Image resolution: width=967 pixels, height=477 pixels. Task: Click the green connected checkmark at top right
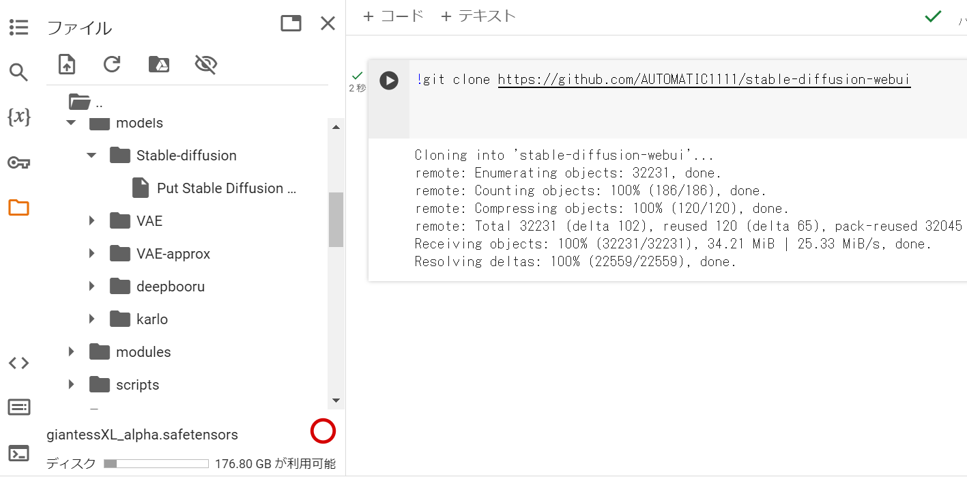(933, 16)
